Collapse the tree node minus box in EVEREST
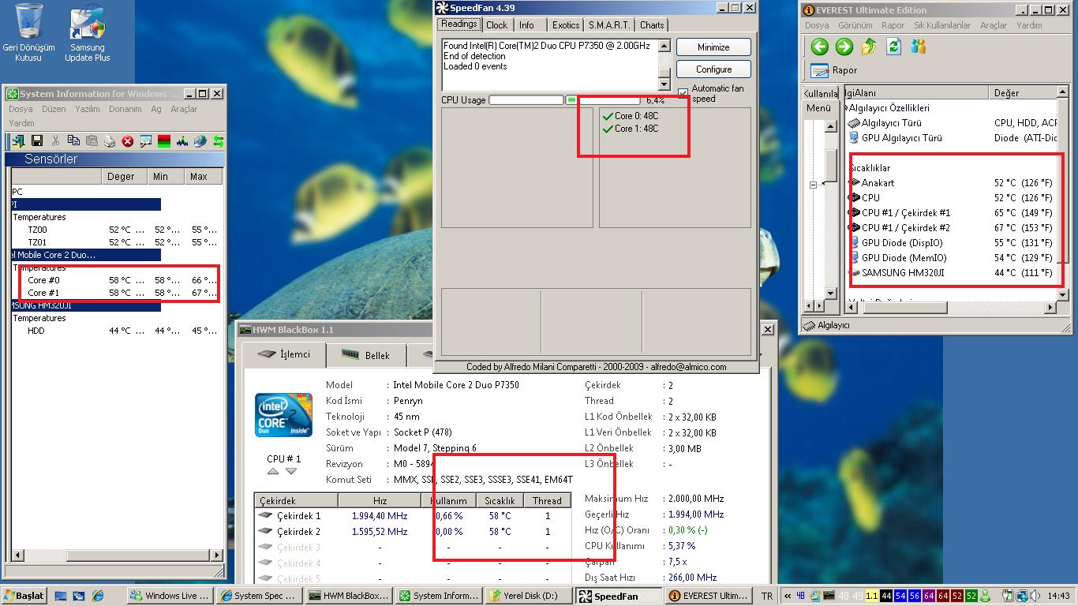Viewport: 1078px width, 606px height. coord(813,185)
